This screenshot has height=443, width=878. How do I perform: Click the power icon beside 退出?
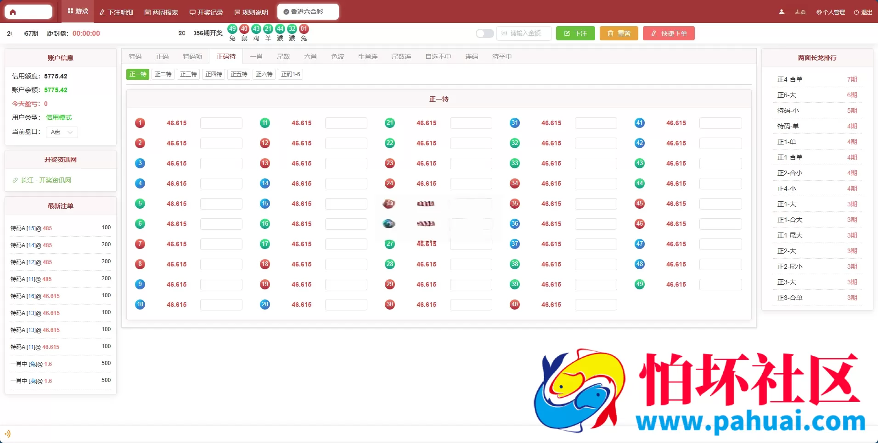click(856, 12)
